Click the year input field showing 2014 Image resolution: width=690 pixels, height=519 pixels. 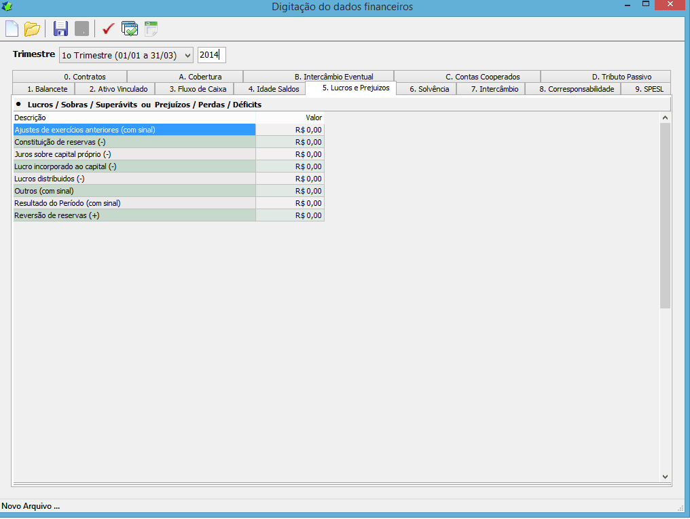point(211,55)
